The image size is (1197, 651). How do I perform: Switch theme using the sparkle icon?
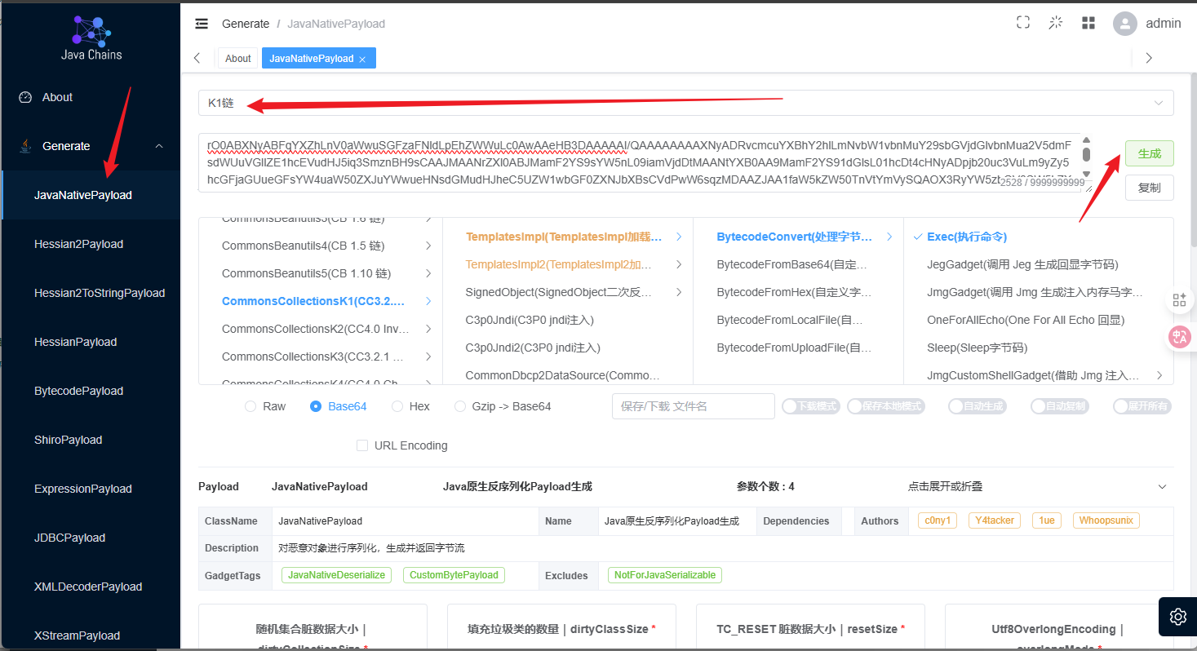1056,23
